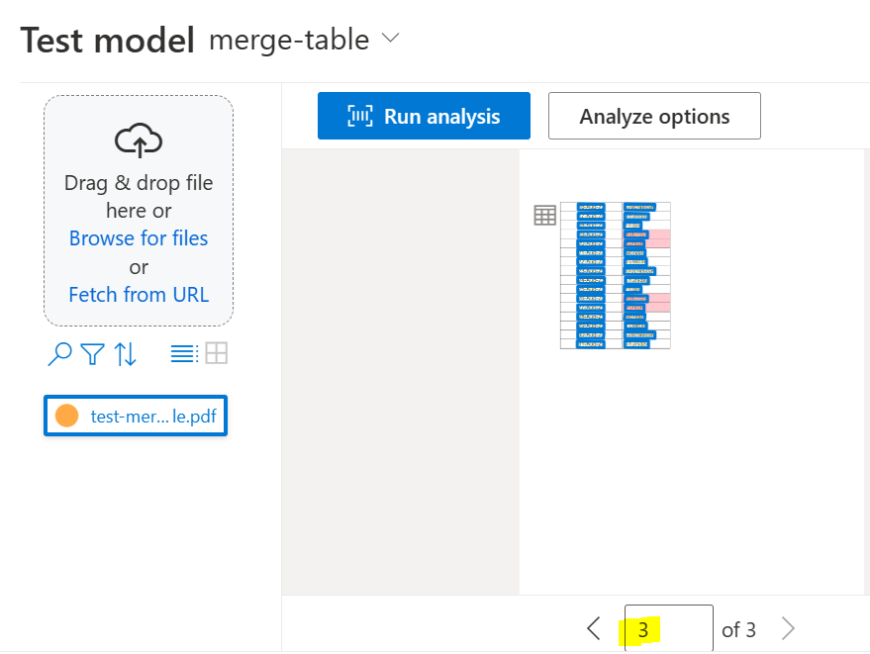
Task: Go to the previous page arrow
Action: (x=594, y=628)
